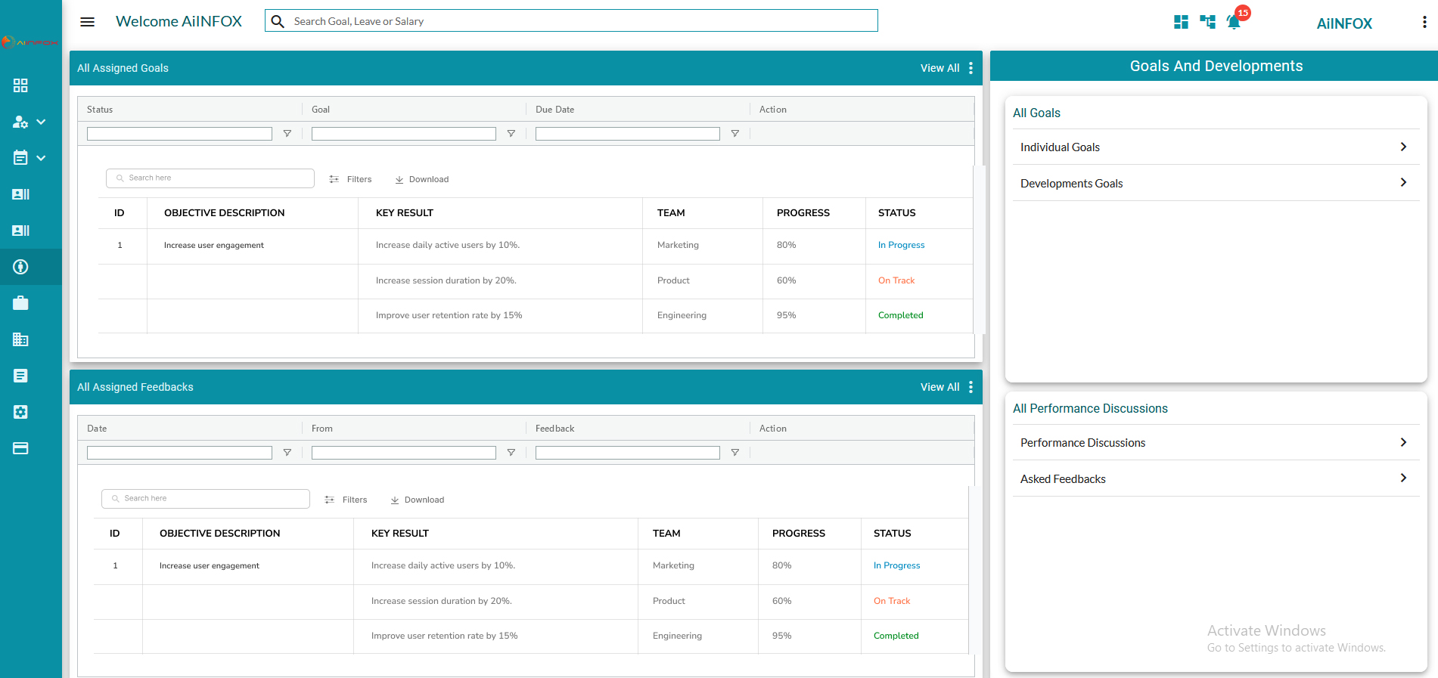Click the Due Date column filter funnel icon
This screenshot has width=1438, height=678.
(735, 134)
